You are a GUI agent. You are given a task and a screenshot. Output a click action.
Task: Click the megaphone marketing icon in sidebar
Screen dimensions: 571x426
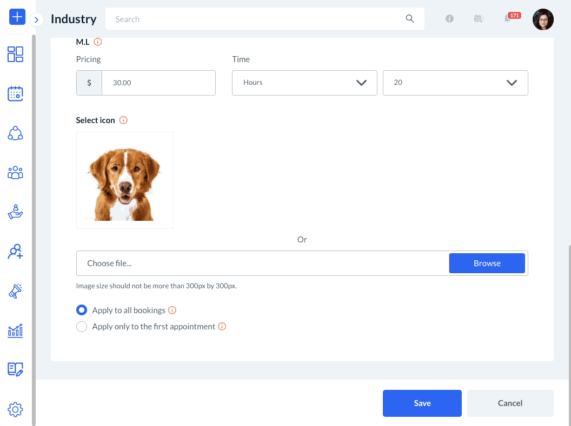[15, 291]
